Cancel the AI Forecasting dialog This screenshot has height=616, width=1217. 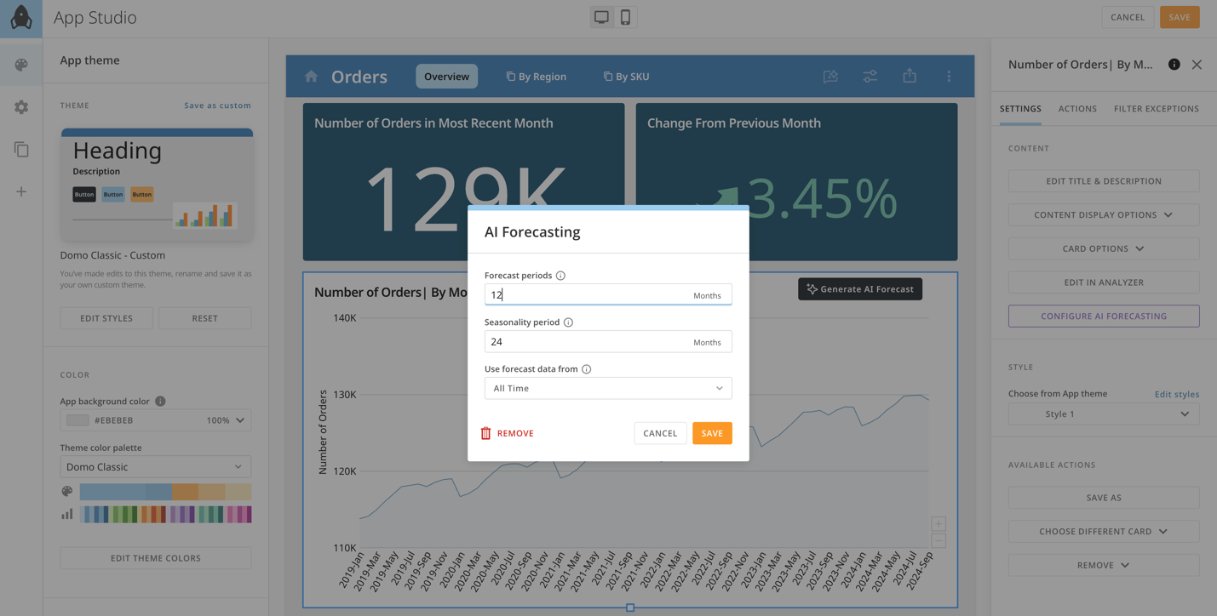pos(660,433)
